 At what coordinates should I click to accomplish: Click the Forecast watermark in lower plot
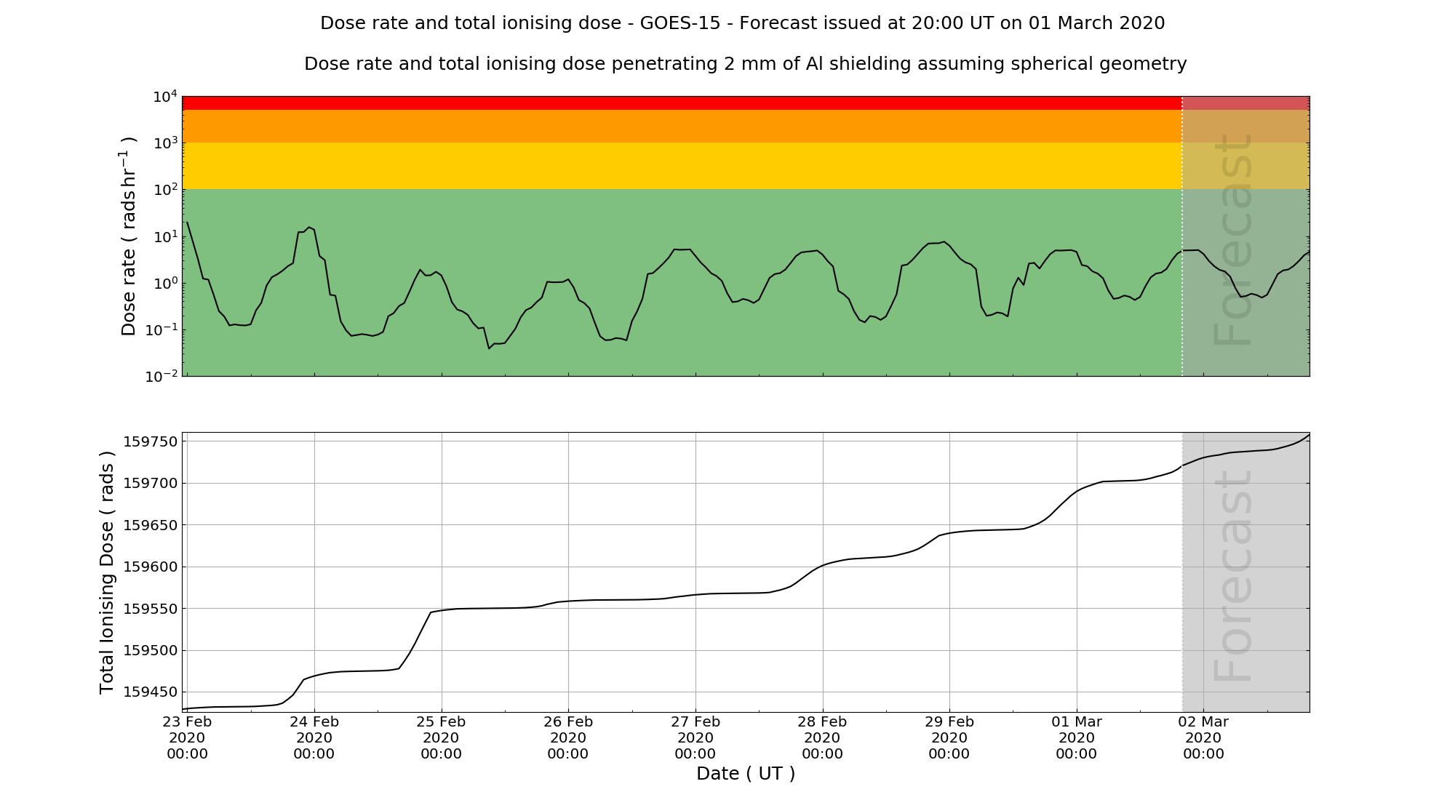pos(1234,576)
